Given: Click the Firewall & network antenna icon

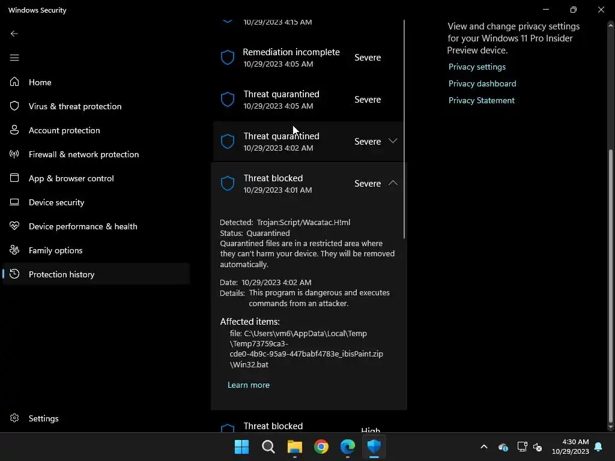Looking at the screenshot, I should tap(14, 154).
